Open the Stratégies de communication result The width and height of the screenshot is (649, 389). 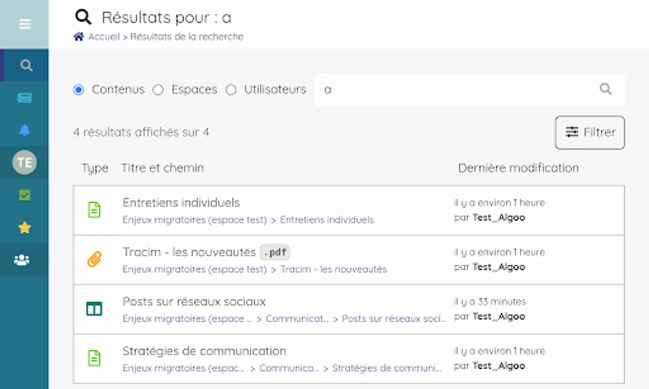pos(205,351)
